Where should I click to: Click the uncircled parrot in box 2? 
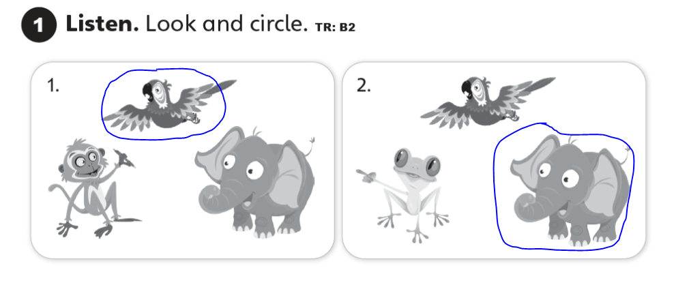[x=488, y=102]
